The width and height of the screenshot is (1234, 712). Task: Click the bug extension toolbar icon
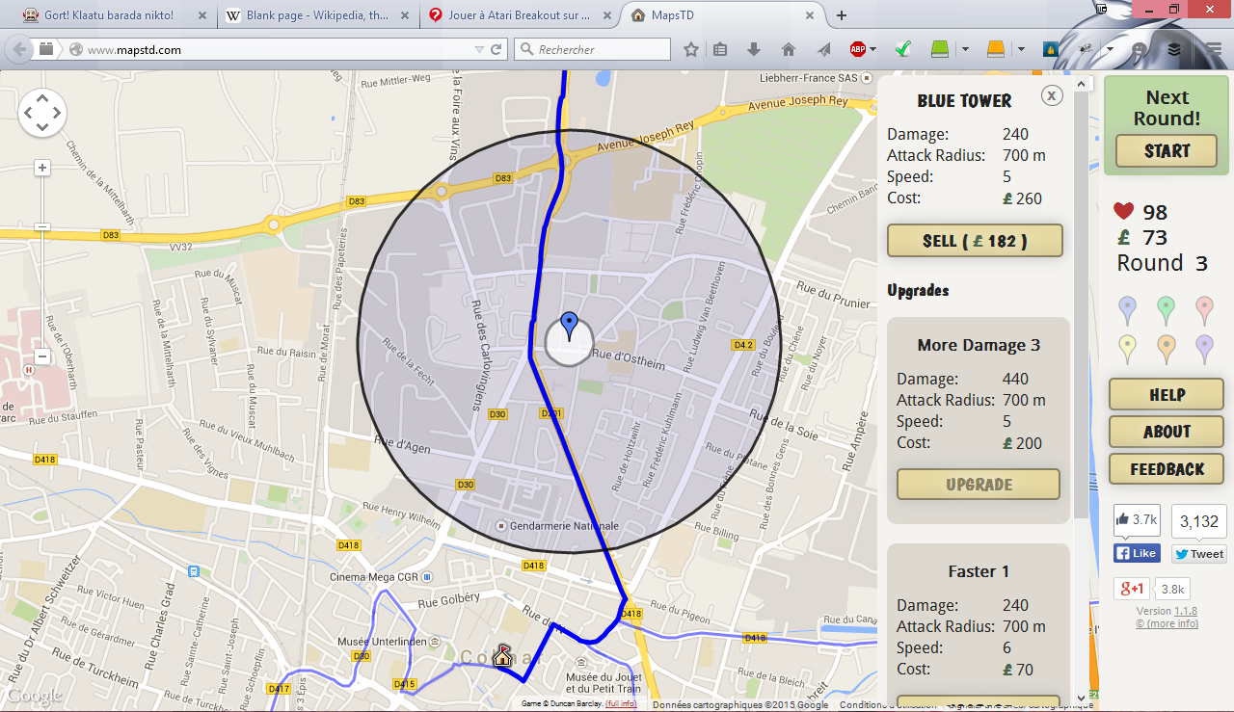[x=1086, y=48]
